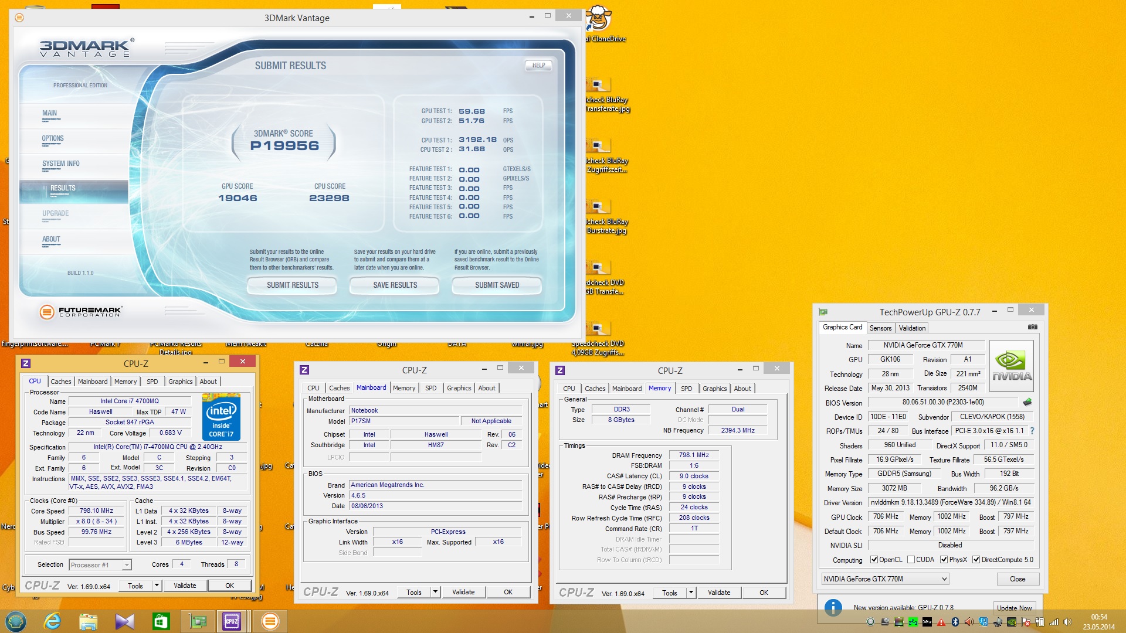Screen dimensions: 1126x633
Task: Click the red muted speaker tray icon
Action: point(969,622)
